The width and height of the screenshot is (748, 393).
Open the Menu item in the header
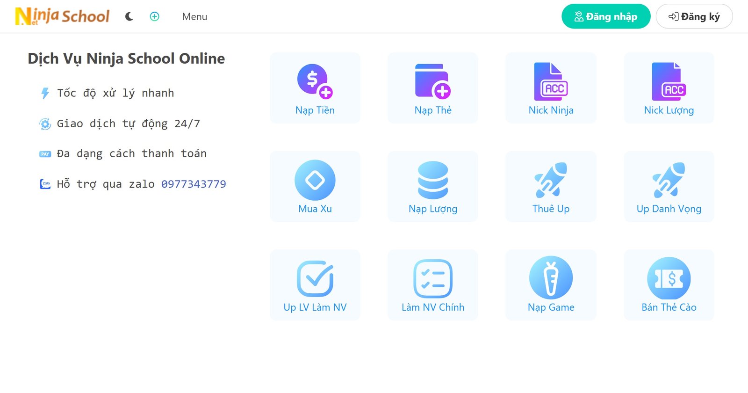tap(194, 16)
